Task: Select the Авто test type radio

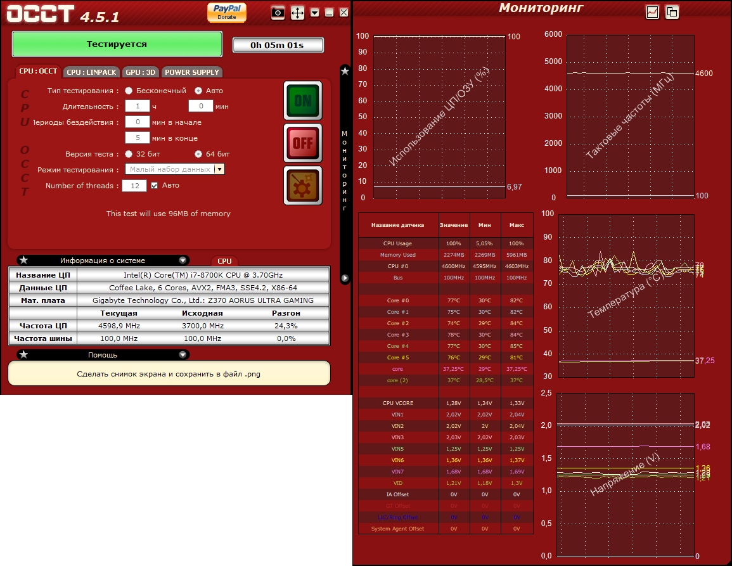Action: click(198, 91)
